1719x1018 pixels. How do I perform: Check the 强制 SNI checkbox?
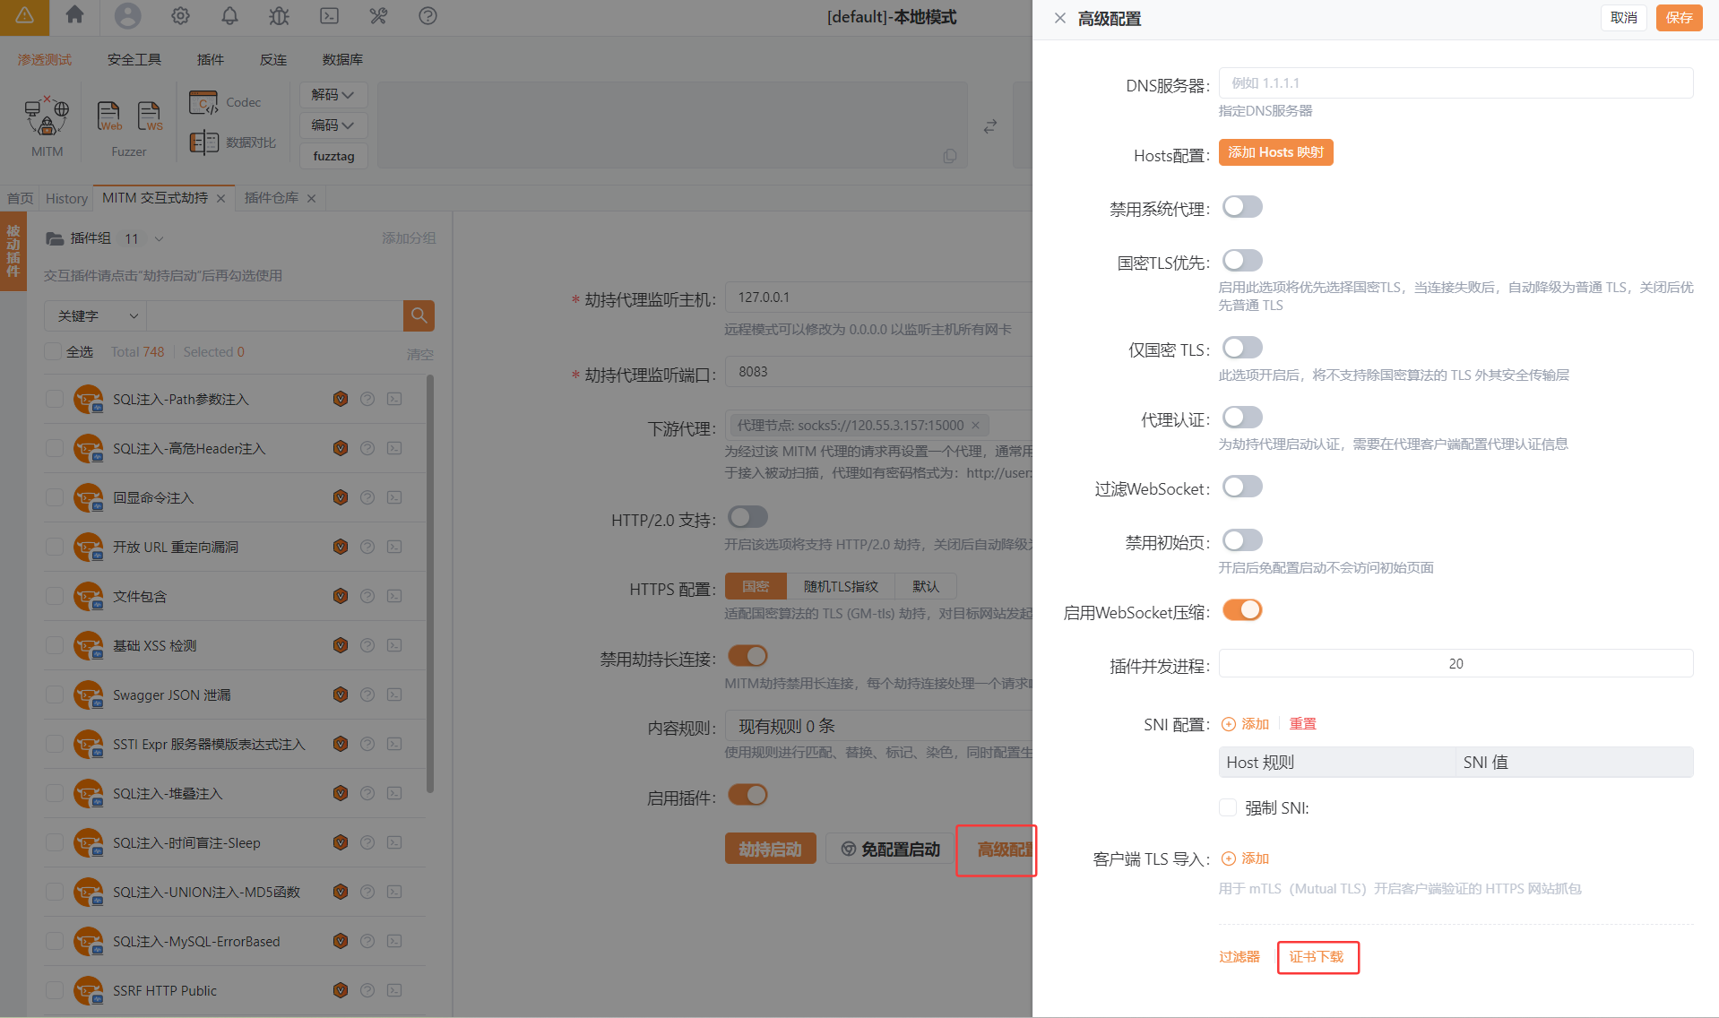(x=1228, y=807)
